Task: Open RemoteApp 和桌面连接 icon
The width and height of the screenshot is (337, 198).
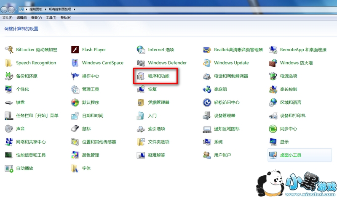Action: [x=273, y=50]
